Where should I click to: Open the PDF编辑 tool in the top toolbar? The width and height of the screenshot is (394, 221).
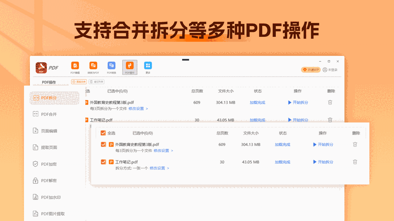tap(75, 67)
